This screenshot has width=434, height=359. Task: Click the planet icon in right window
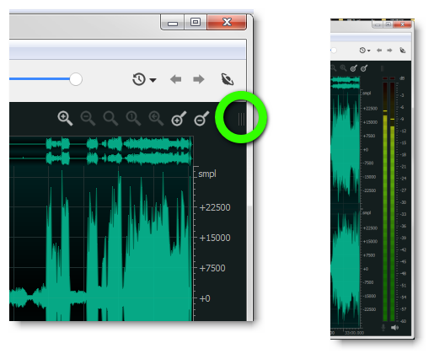click(x=403, y=51)
